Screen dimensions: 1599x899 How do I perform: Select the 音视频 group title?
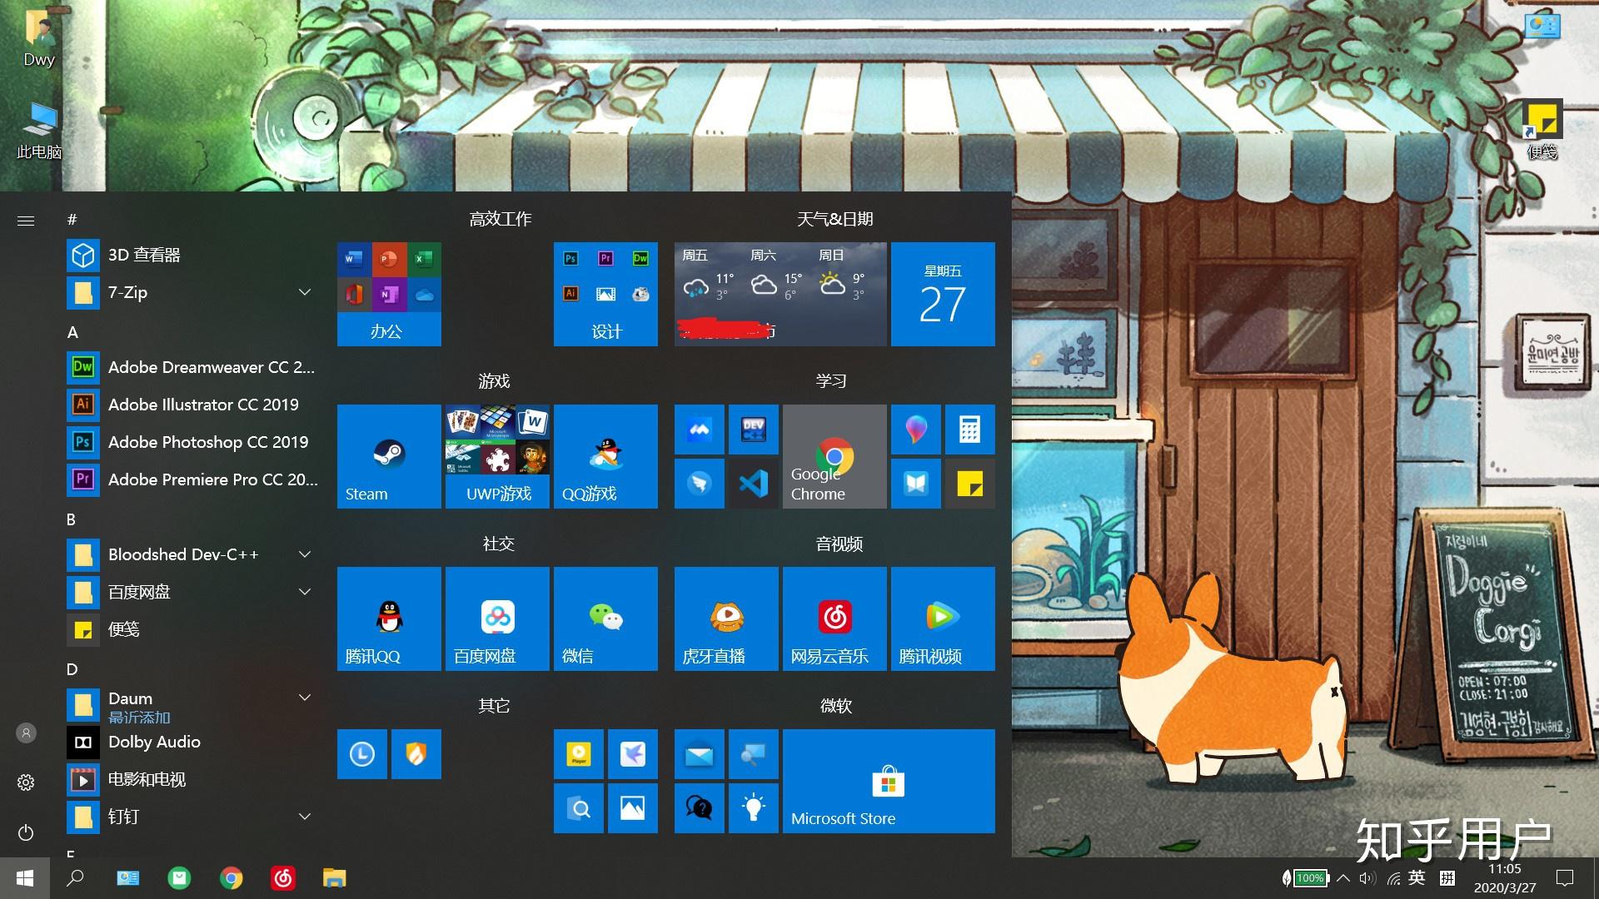coord(839,544)
